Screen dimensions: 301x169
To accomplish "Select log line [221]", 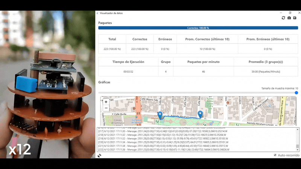I will coord(163,146).
